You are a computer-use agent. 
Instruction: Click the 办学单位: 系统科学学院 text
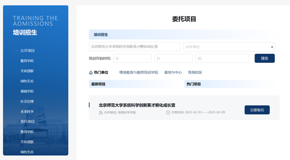click(120, 113)
